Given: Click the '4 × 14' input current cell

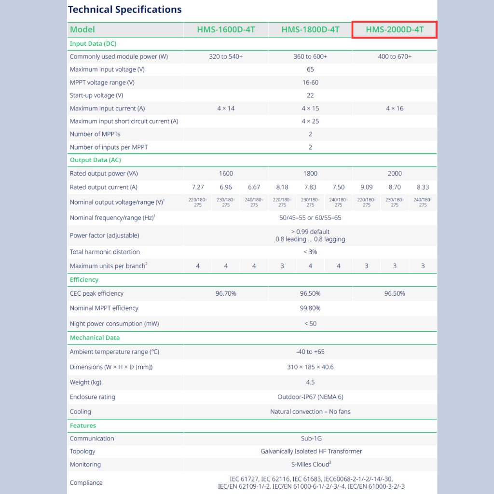Looking at the screenshot, I should [226, 109].
